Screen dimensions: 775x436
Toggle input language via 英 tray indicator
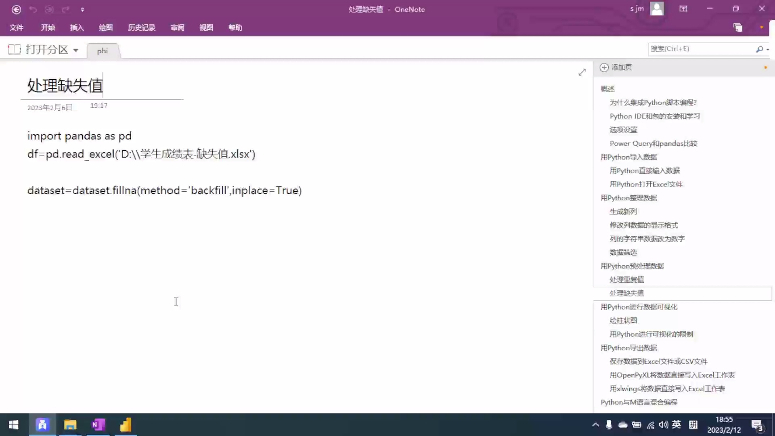click(x=677, y=425)
